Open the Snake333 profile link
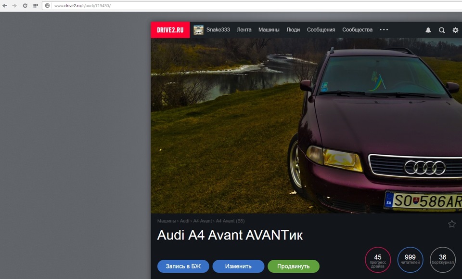Image resolution: width=462 pixels, height=279 pixels. [x=218, y=30]
